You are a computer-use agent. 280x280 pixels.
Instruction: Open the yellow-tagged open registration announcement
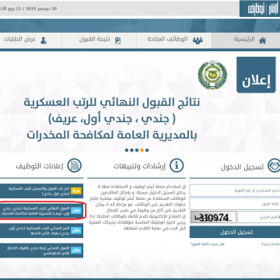pyautogui.click(x=41, y=191)
